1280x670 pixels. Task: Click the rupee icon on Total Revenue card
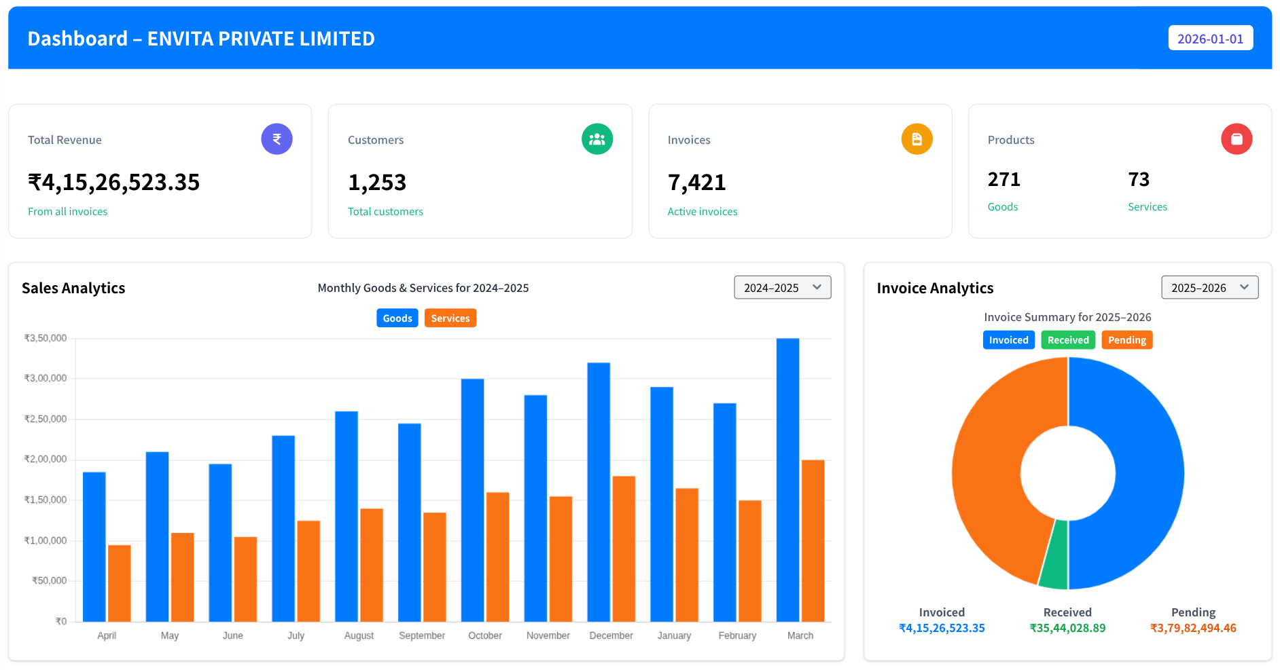coord(277,139)
